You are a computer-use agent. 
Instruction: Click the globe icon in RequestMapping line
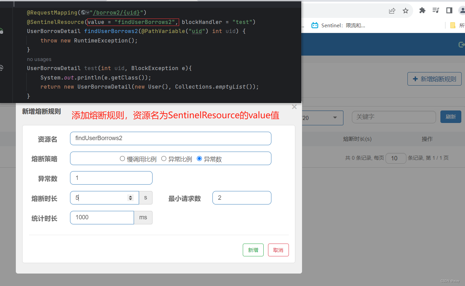84,13
